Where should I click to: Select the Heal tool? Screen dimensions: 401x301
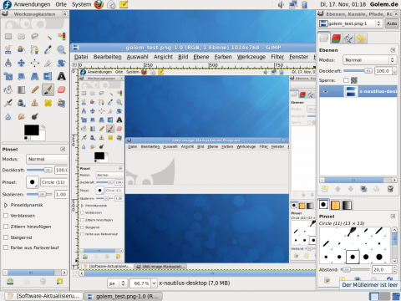point(48,103)
